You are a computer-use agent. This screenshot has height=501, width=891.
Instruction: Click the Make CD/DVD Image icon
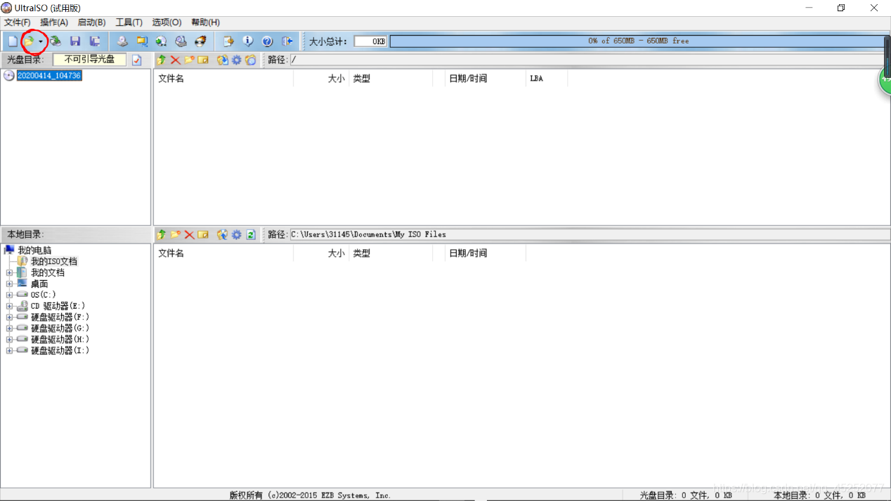(x=122, y=41)
